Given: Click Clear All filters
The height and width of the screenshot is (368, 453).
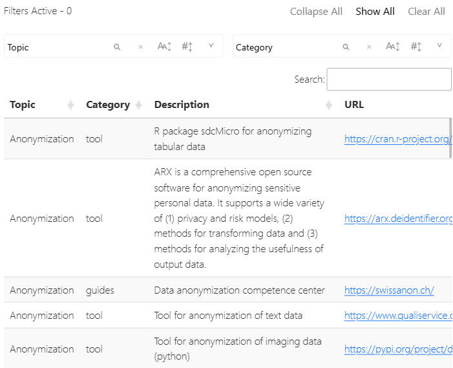Looking at the screenshot, I should tap(426, 12).
